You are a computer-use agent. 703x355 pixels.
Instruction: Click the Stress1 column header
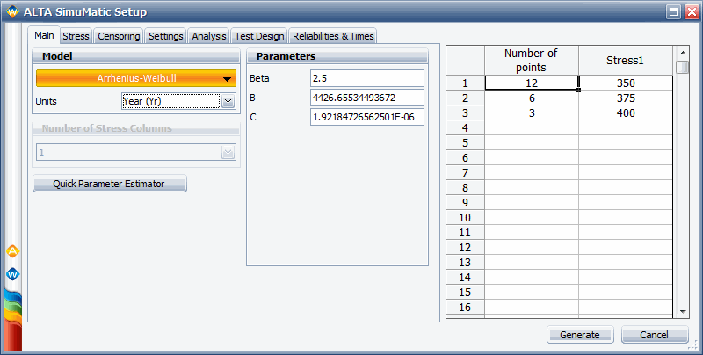626,60
